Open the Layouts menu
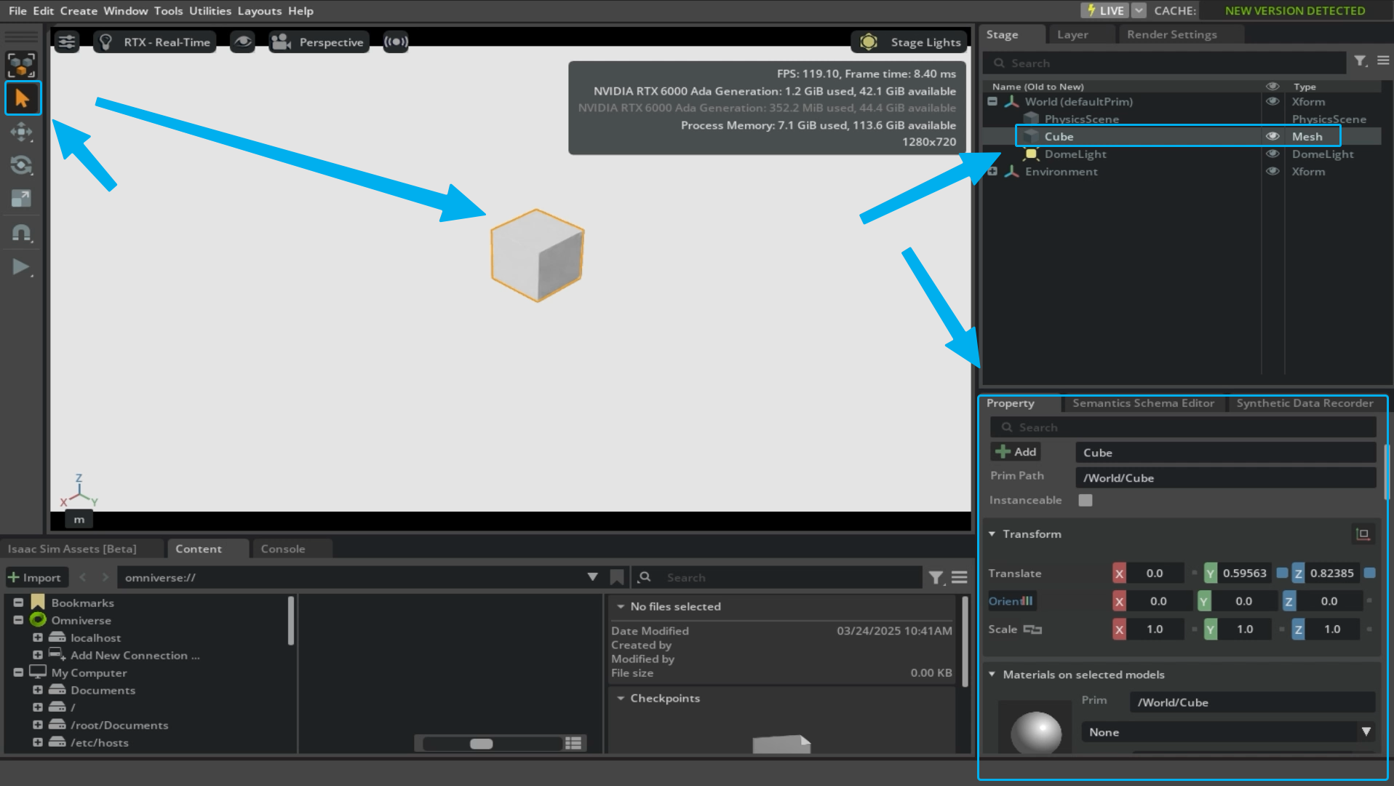The width and height of the screenshot is (1394, 786). pyautogui.click(x=260, y=11)
